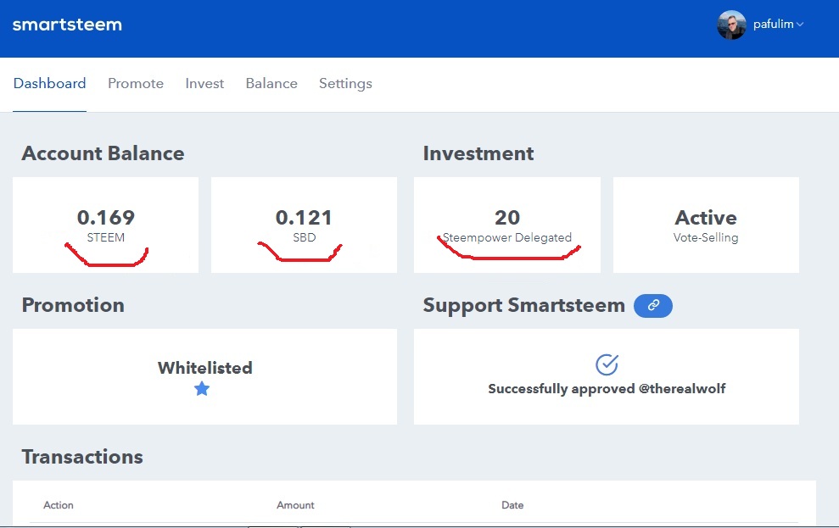Select the 0.121 SBD balance card
The image size is (839, 528).
tap(304, 225)
